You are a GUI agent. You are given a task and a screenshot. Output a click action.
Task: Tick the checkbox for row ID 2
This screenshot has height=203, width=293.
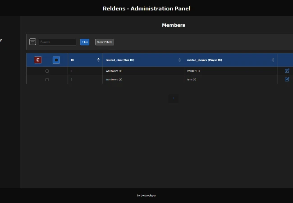click(47, 80)
